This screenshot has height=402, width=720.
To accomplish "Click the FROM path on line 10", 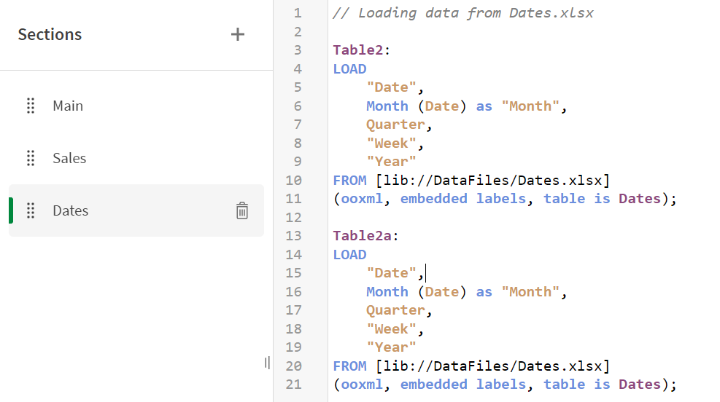I will click(492, 180).
